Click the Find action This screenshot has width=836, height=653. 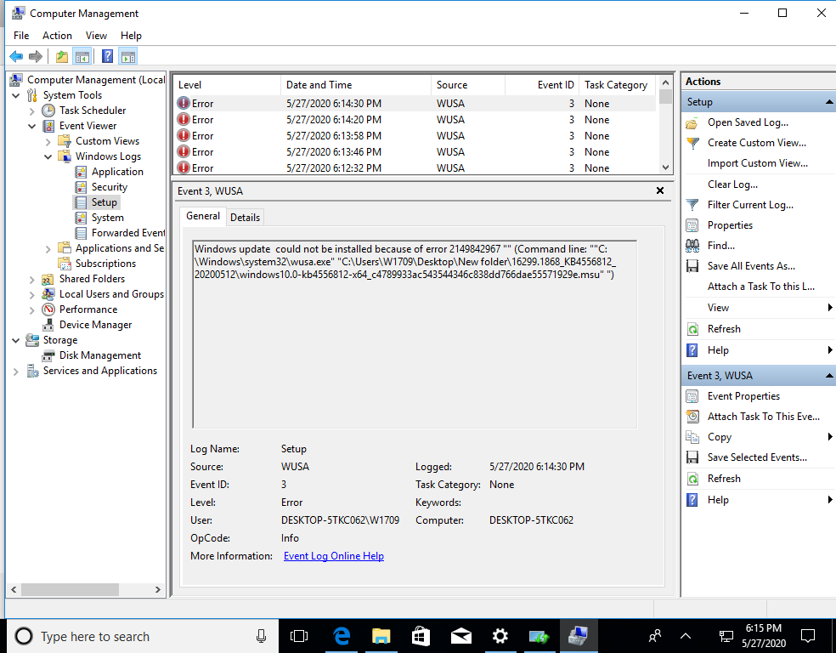(x=720, y=246)
